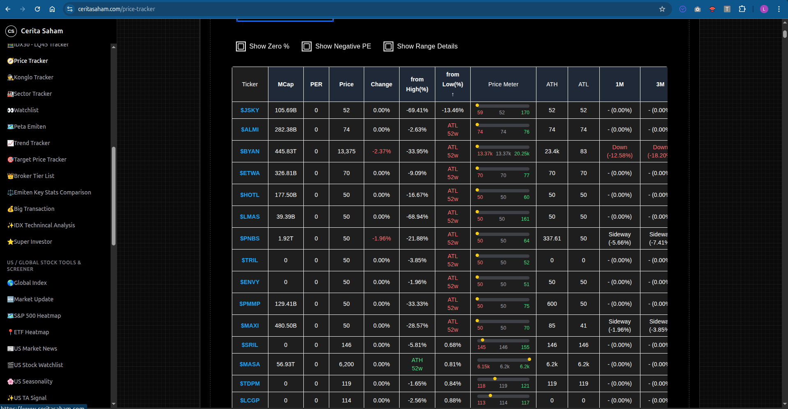Sort table by PER column header
Image resolution: width=788 pixels, height=409 pixels.
[x=316, y=84]
